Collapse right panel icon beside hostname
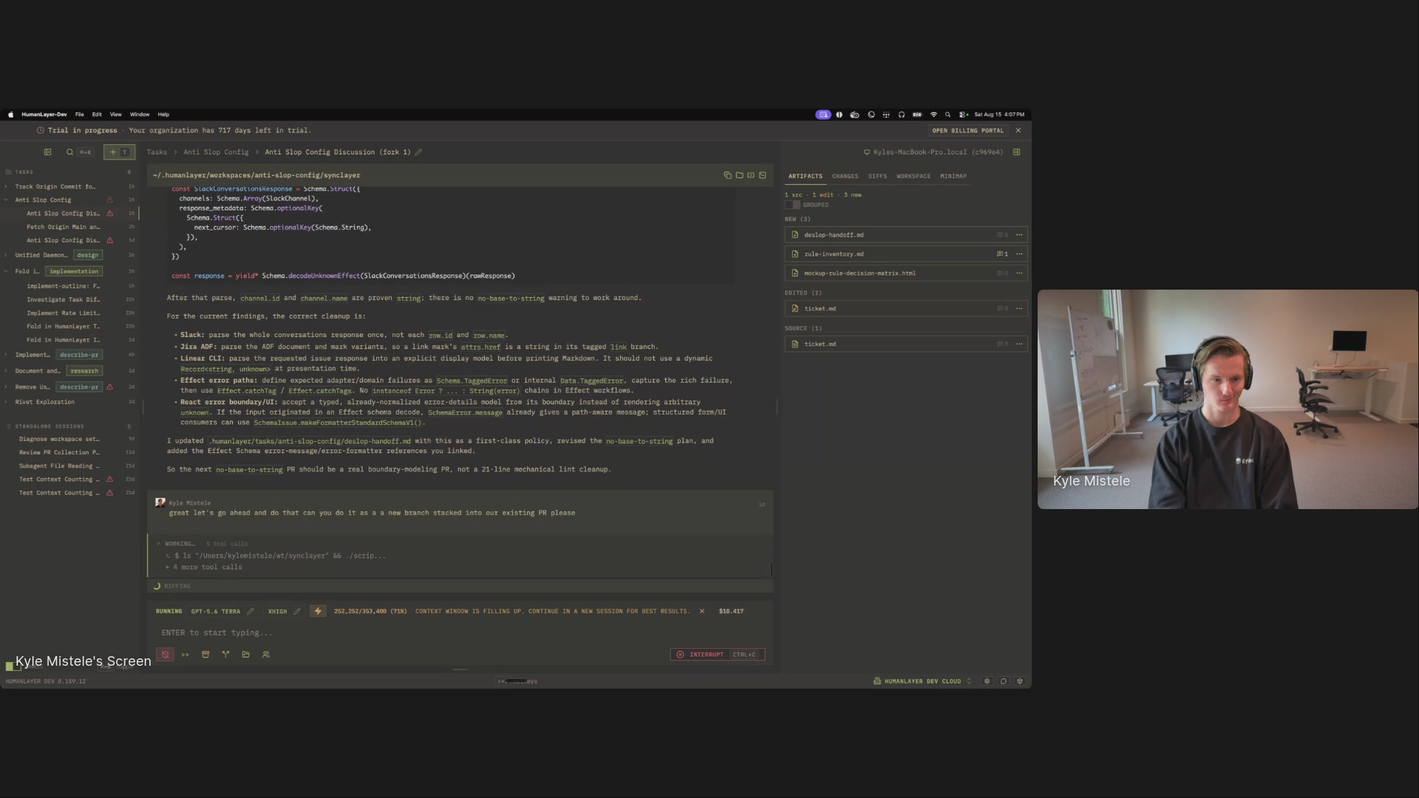Screen dimensions: 1419x798 coord(1017,152)
